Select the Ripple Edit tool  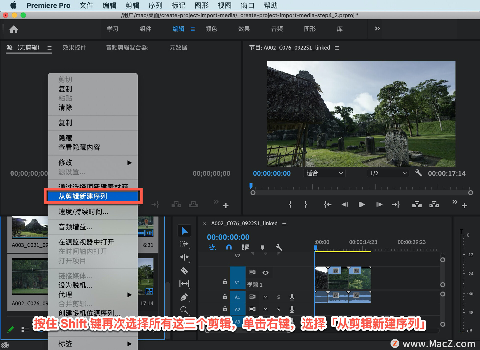(x=184, y=257)
